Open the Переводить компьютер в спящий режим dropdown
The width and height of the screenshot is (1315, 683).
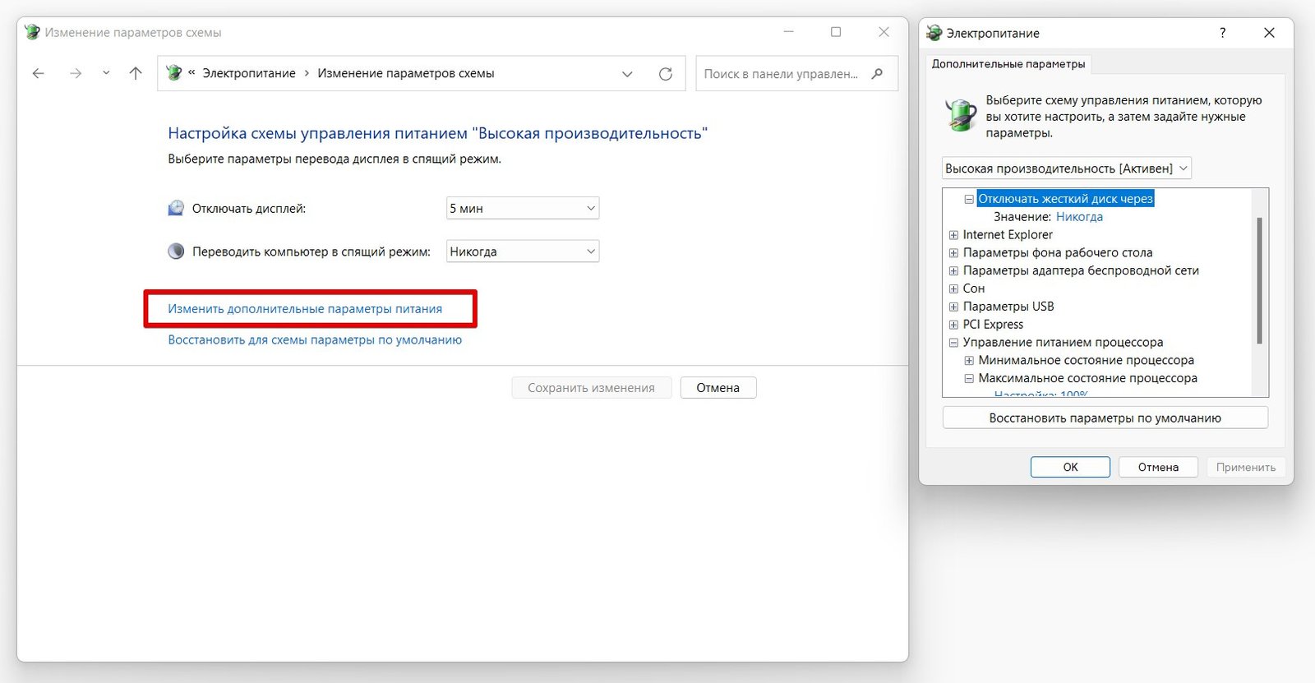[x=523, y=252]
